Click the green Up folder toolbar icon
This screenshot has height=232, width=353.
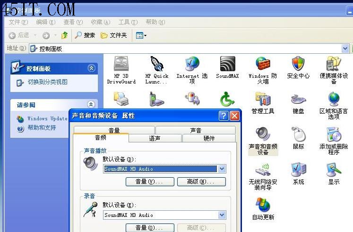[65, 35]
